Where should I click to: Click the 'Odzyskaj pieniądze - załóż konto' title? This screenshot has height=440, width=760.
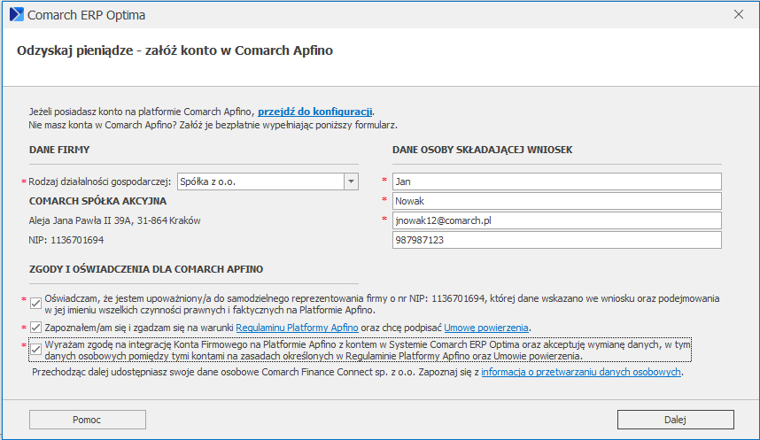[x=175, y=50]
